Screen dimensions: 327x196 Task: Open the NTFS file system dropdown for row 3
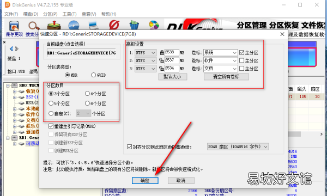(x=146, y=69)
